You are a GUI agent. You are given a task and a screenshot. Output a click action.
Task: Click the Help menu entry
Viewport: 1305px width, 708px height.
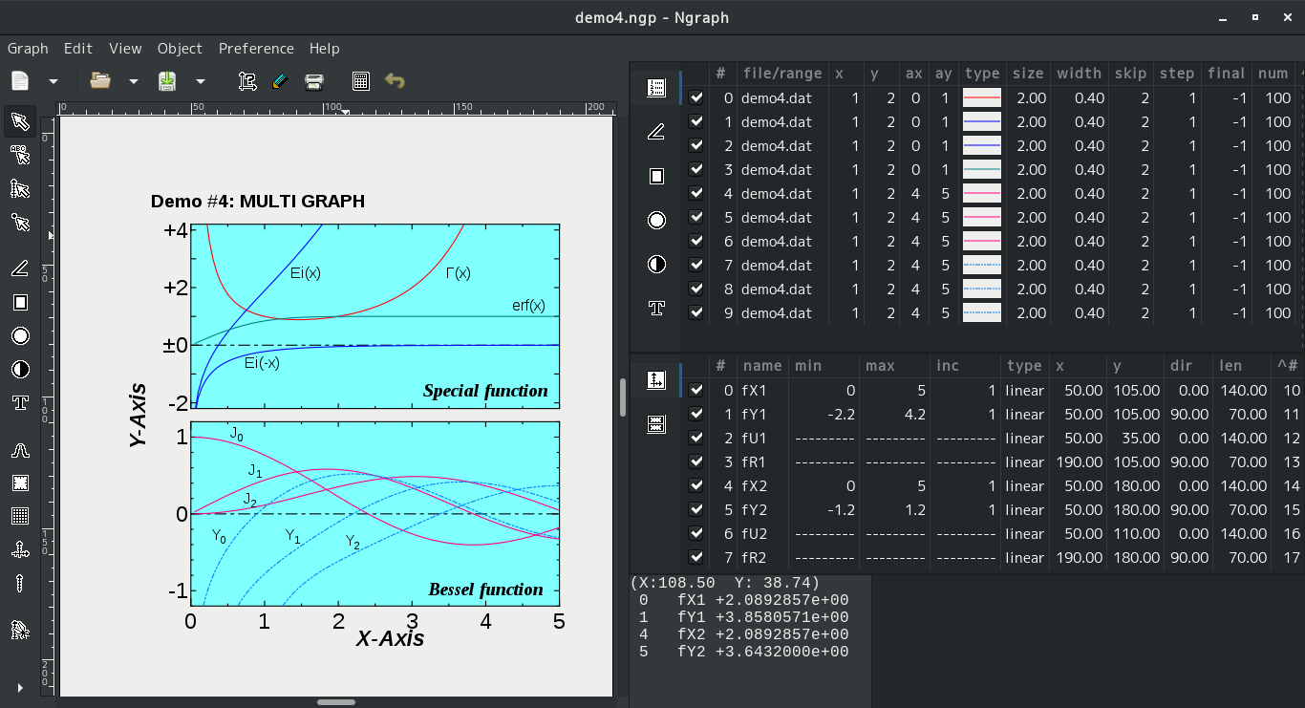tap(324, 48)
